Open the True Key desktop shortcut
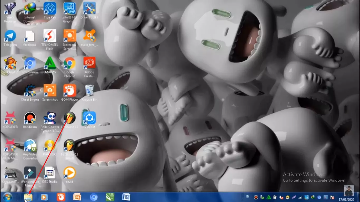Viewport: 360px width, 202px height. (50, 11)
